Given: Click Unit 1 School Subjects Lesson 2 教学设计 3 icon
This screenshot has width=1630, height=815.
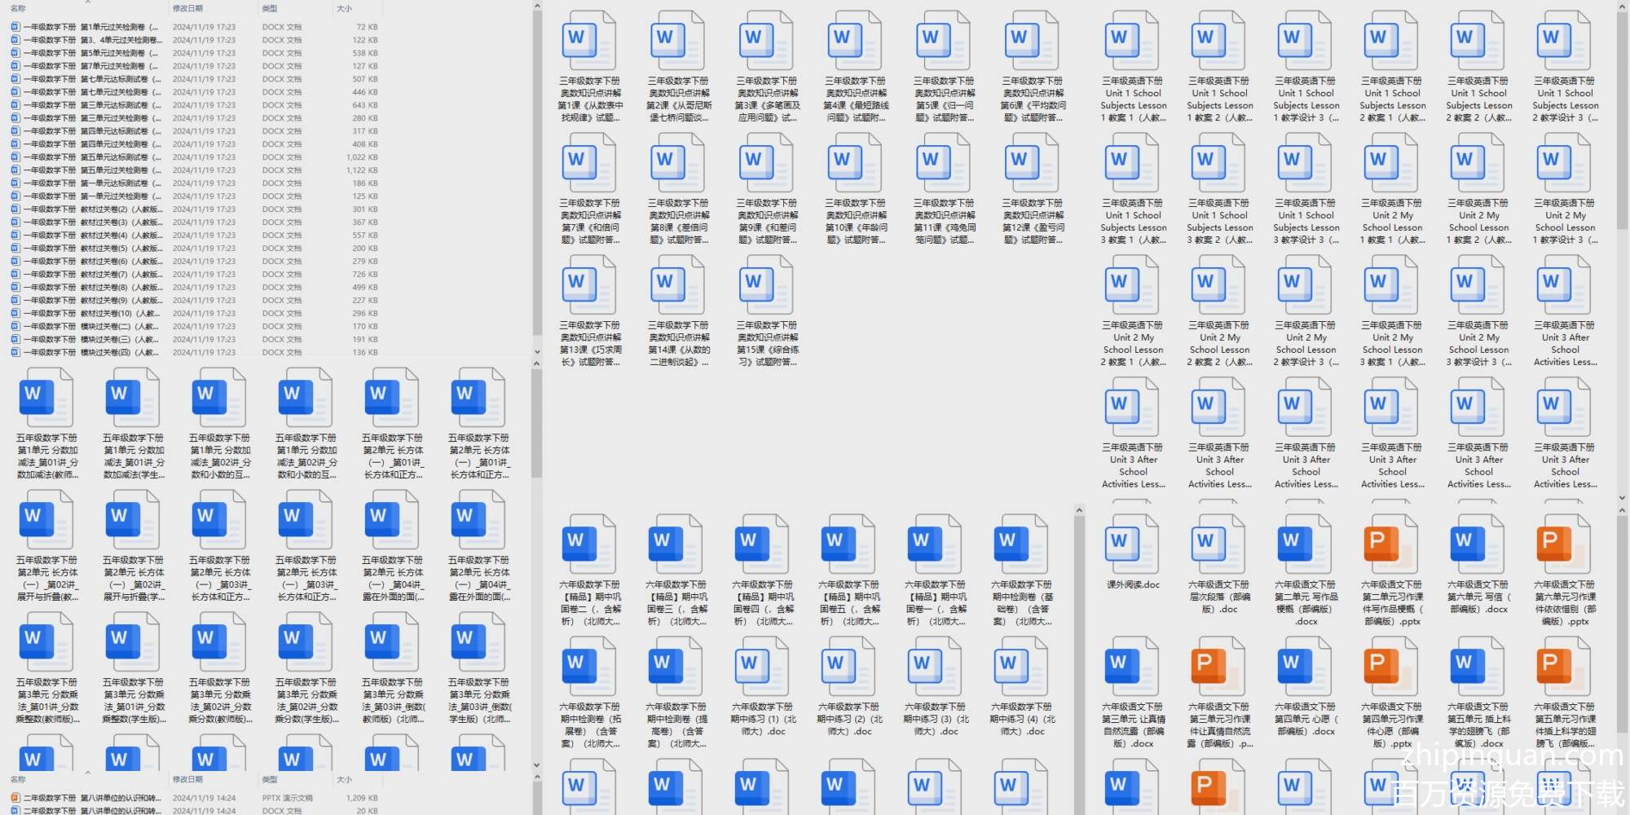Looking at the screenshot, I should click(1563, 41).
